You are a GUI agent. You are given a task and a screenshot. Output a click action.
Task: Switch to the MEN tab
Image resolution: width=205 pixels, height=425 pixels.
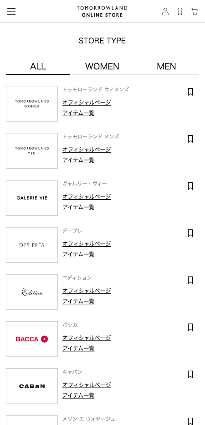tap(166, 66)
